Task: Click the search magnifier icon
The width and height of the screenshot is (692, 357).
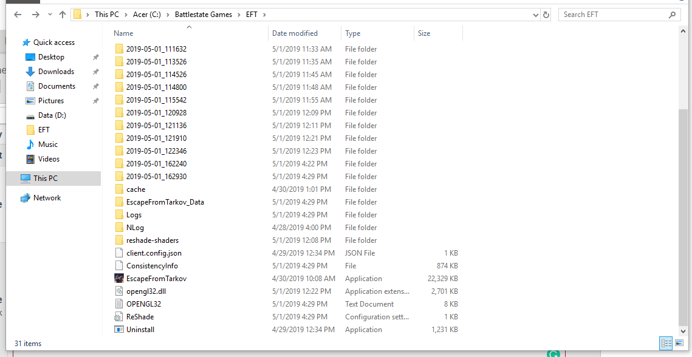Action: click(672, 15)
